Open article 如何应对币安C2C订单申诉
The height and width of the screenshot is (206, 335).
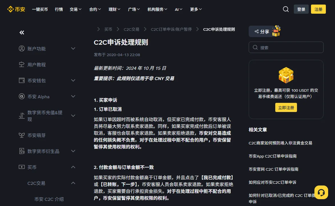pyautogui.click(x=272, y=182)
